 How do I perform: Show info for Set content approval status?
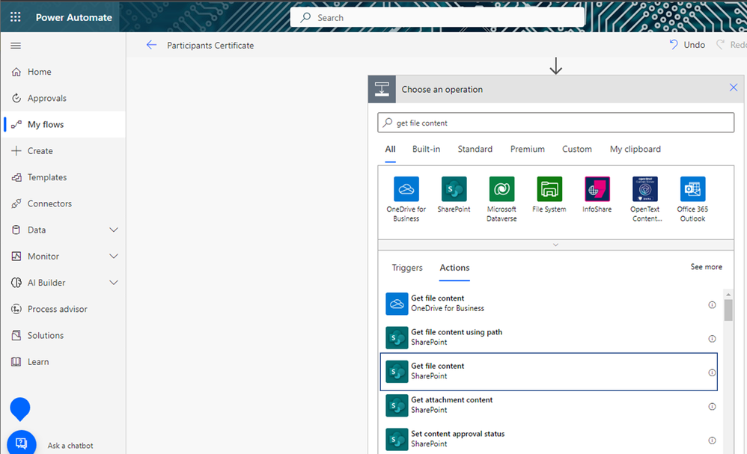coord(712,441)
